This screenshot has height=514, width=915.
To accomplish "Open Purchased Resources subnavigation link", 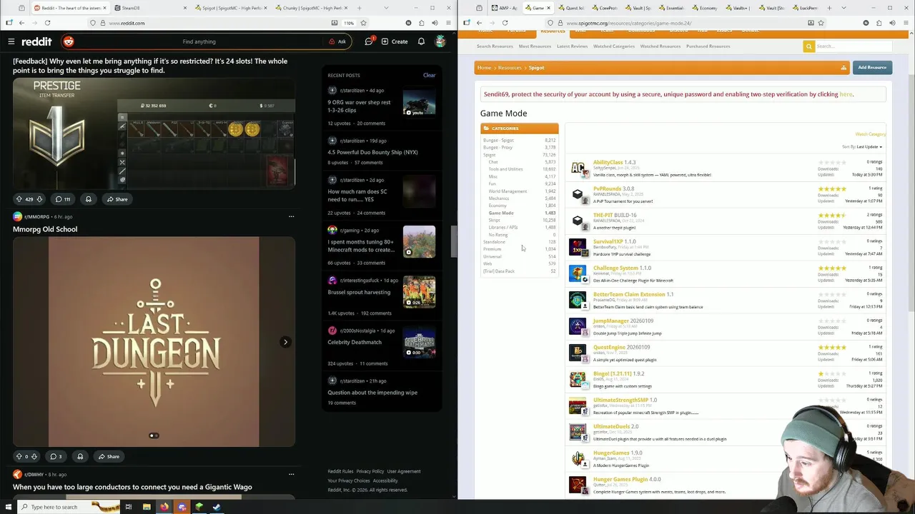I will click(708, 46).
